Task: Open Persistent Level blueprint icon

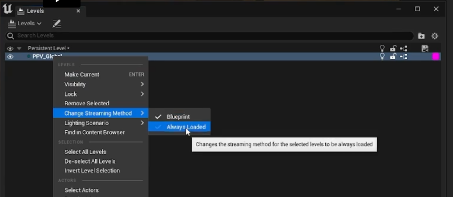Action: pos(404,48)
